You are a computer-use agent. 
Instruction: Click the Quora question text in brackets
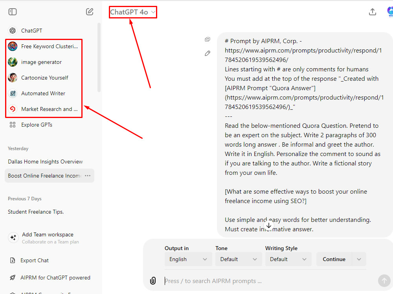(296, 196)
